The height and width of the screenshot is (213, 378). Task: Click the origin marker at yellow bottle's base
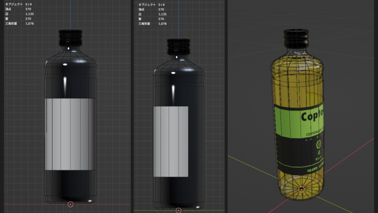point(301,189)
